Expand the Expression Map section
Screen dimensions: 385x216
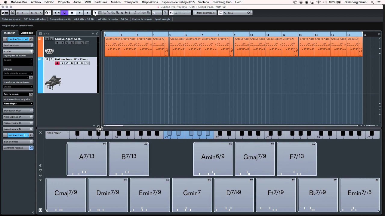[18, 110]
